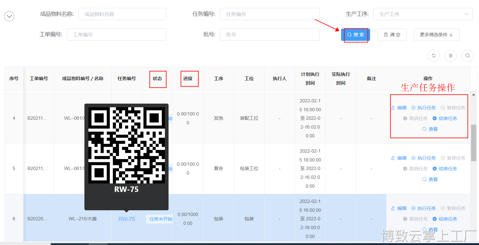Collapse the filter panel with the round chevron
Viewport: 479px width, 245px height.
pyautogui.click(x=9, y=16)
